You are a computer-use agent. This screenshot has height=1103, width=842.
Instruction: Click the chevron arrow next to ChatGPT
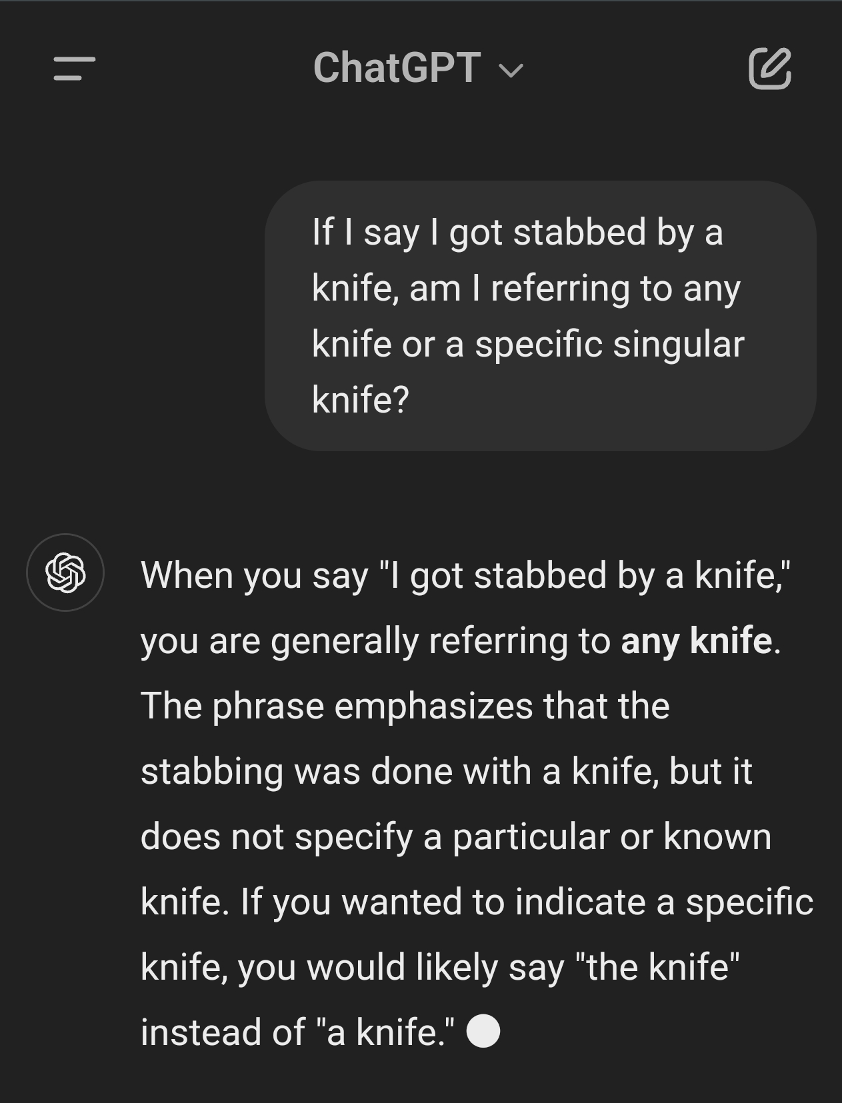(511, 70)
